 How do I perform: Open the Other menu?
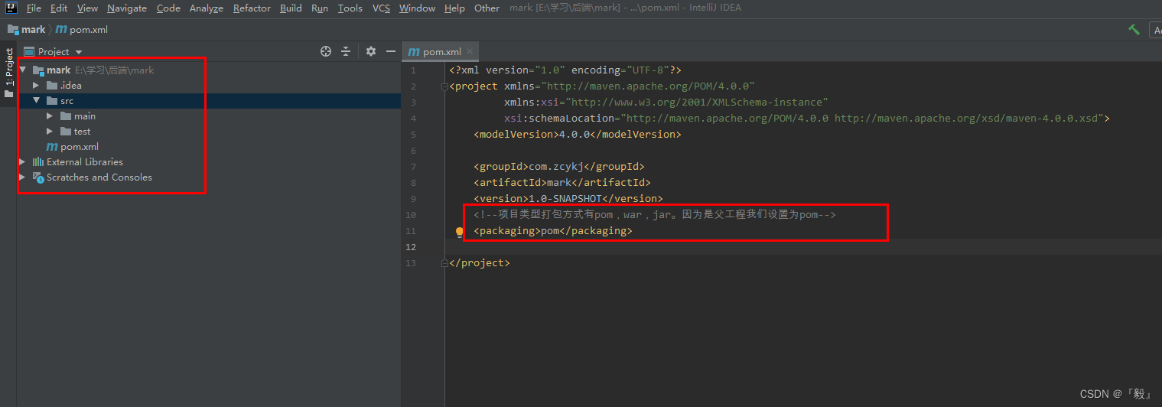pyautogui.click(x=487, y=8)
